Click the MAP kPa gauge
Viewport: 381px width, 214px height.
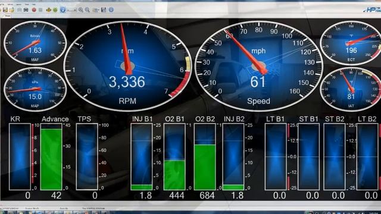point(35,89)
